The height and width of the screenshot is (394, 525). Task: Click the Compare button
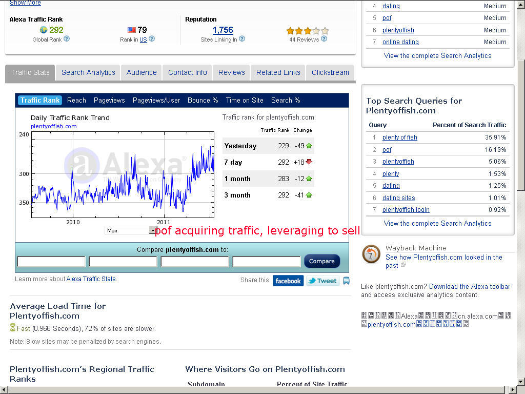pos(322,261)
